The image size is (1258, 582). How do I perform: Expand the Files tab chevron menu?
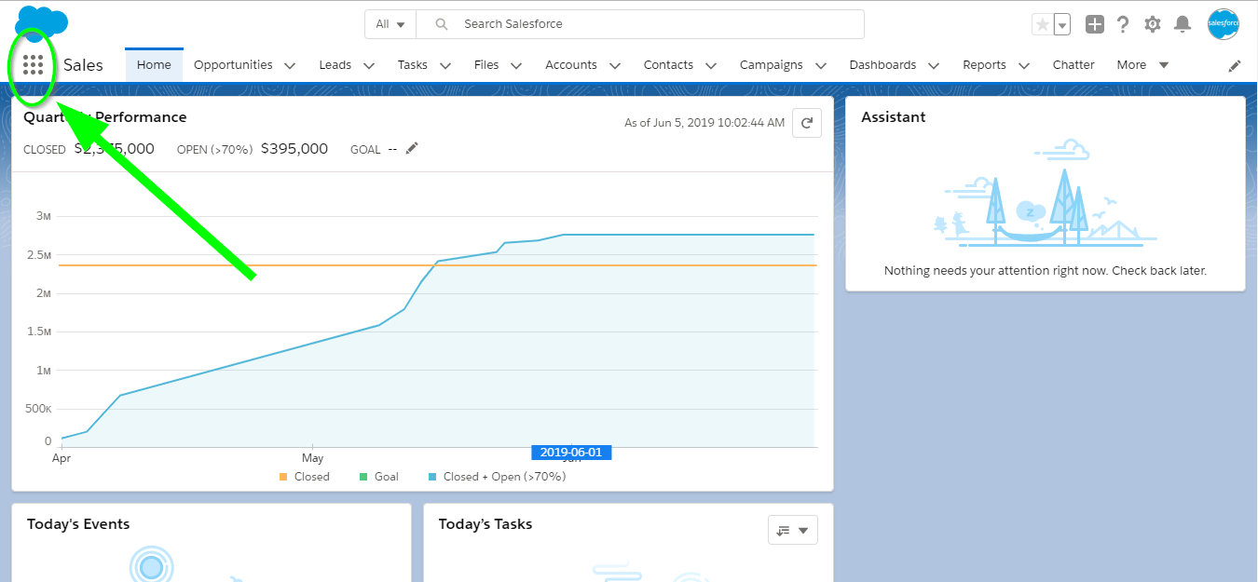pyautogui.click(x=516, y=65)
